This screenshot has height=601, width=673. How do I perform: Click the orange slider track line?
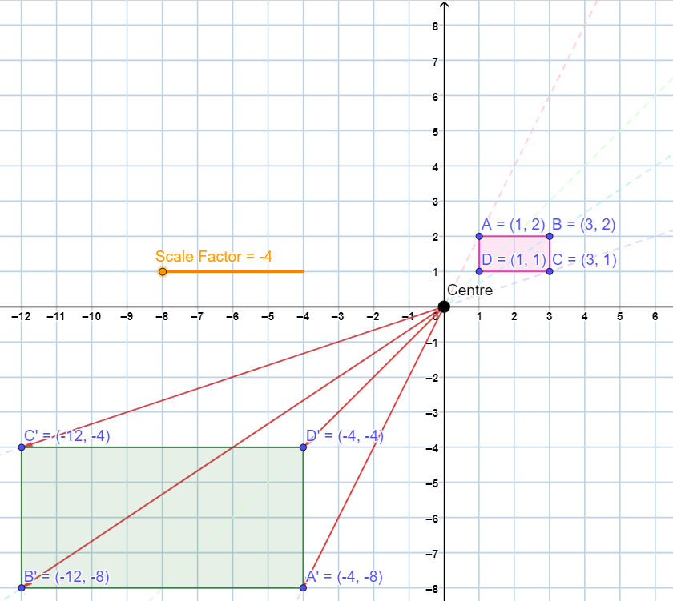[240, 271]
